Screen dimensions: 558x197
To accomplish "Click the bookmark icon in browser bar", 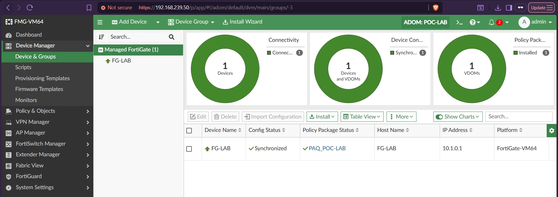I will [x=89, y=8].
